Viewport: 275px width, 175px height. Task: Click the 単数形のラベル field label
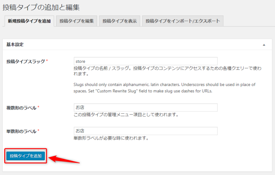click(22, 131)
